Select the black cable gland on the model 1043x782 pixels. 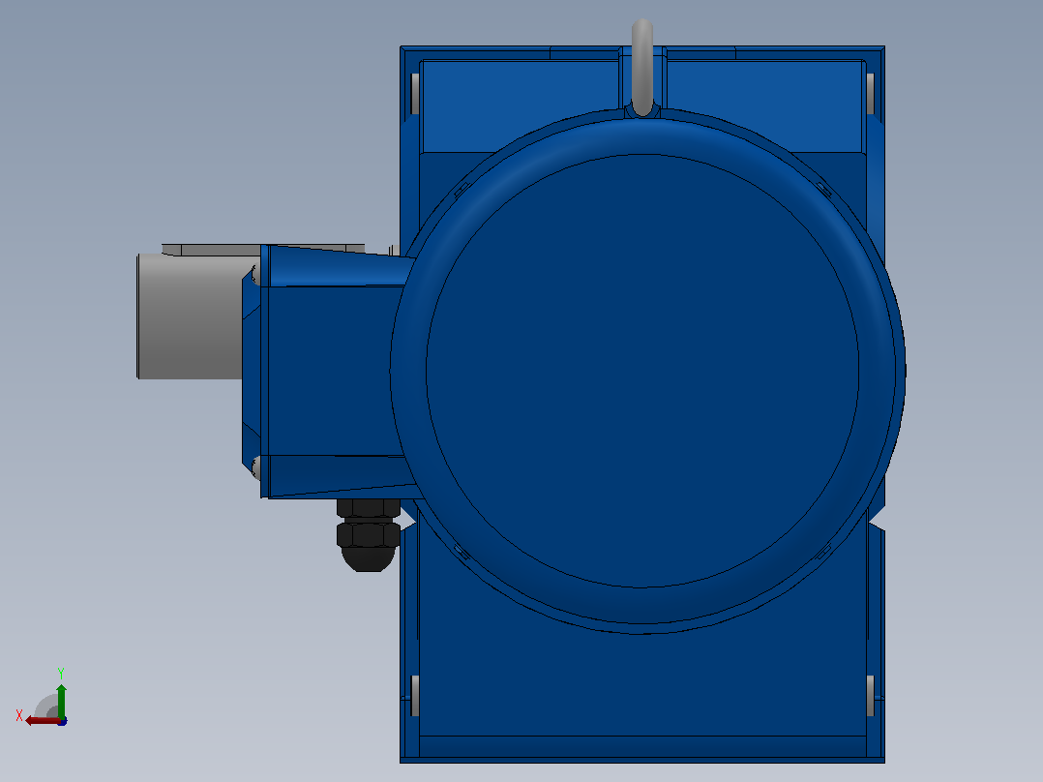tap(368, 535)
